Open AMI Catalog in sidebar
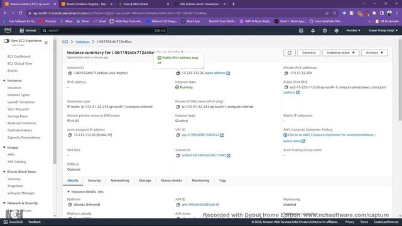This screenshot has width=402, height=226. pos(17,162)
